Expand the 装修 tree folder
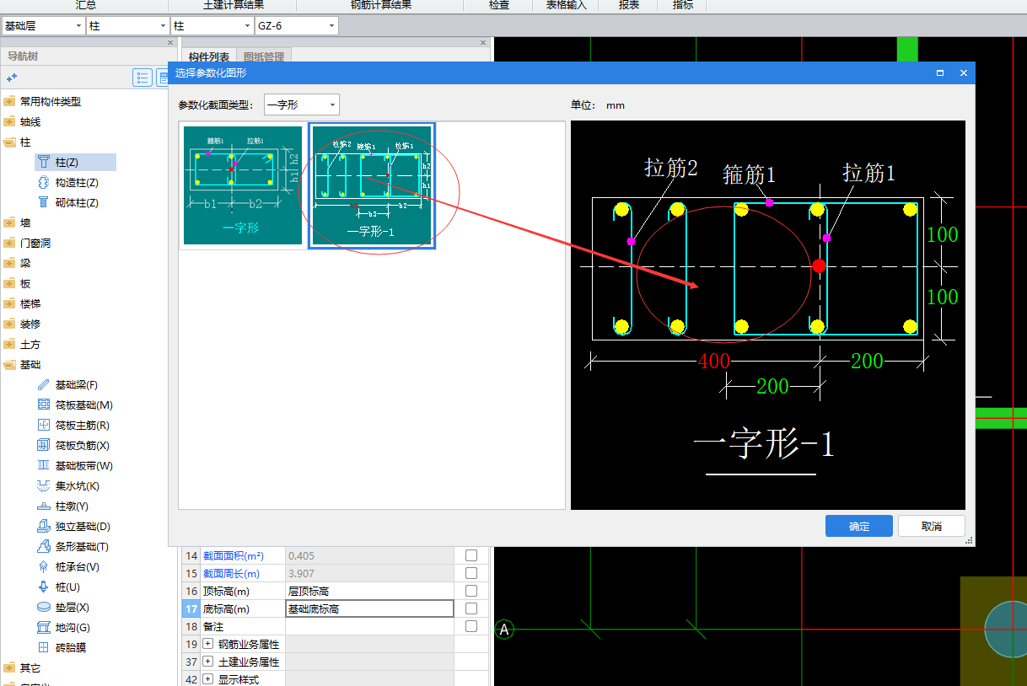This screenshot has height=686, width=1027. (x=9, y=324)
